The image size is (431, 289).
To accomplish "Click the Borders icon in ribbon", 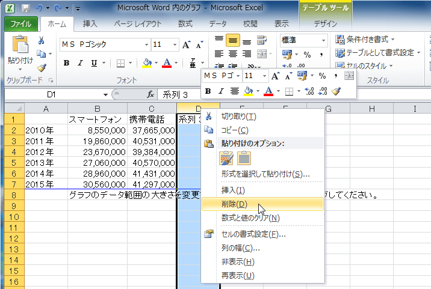I will [120, 63].
